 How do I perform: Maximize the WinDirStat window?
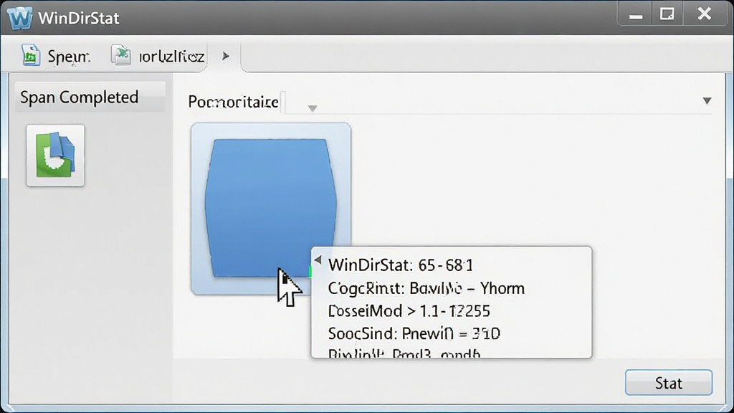tap(667, 14)
